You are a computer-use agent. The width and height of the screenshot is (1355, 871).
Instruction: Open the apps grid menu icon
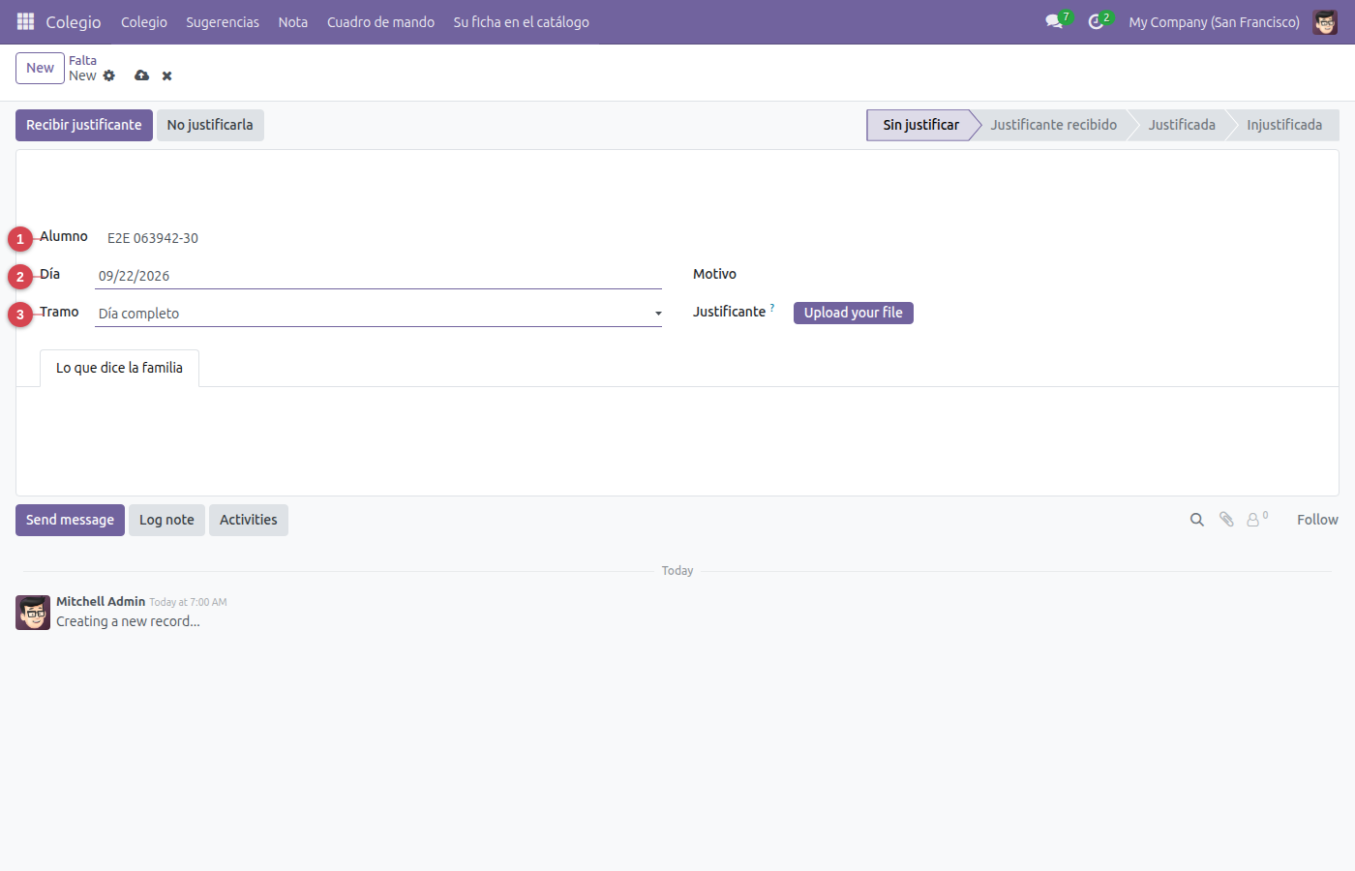click(x=26, y=21)
